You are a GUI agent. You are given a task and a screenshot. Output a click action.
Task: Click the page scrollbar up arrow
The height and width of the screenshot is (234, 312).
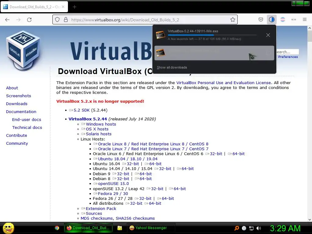click(x=310, y=28)
